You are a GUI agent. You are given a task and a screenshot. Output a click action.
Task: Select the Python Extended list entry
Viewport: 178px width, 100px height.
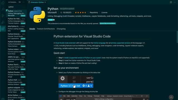coord(16,44)
